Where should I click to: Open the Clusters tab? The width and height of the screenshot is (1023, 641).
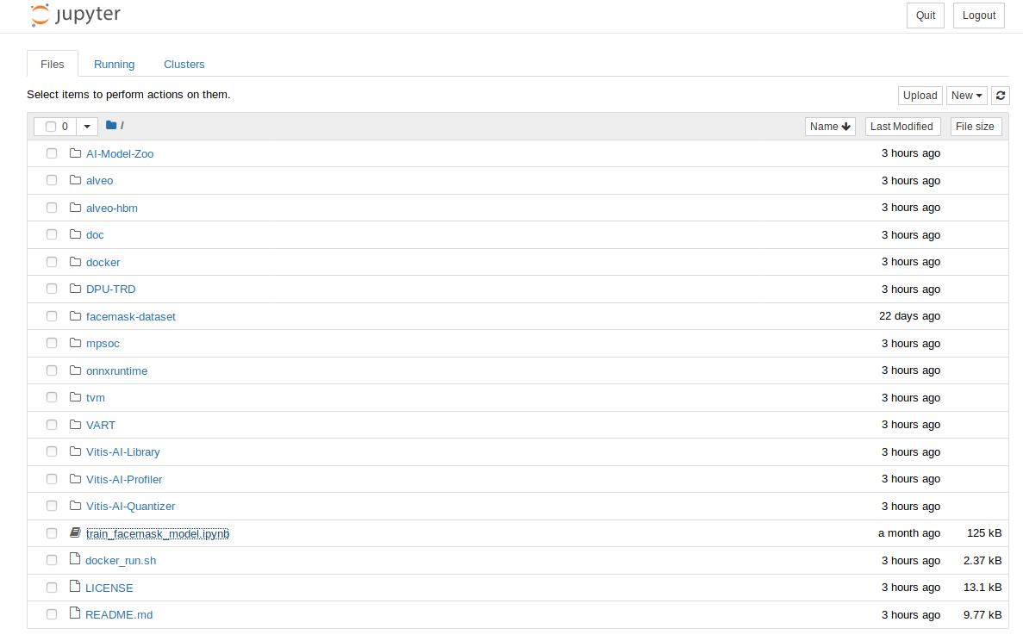coord(184,64)
